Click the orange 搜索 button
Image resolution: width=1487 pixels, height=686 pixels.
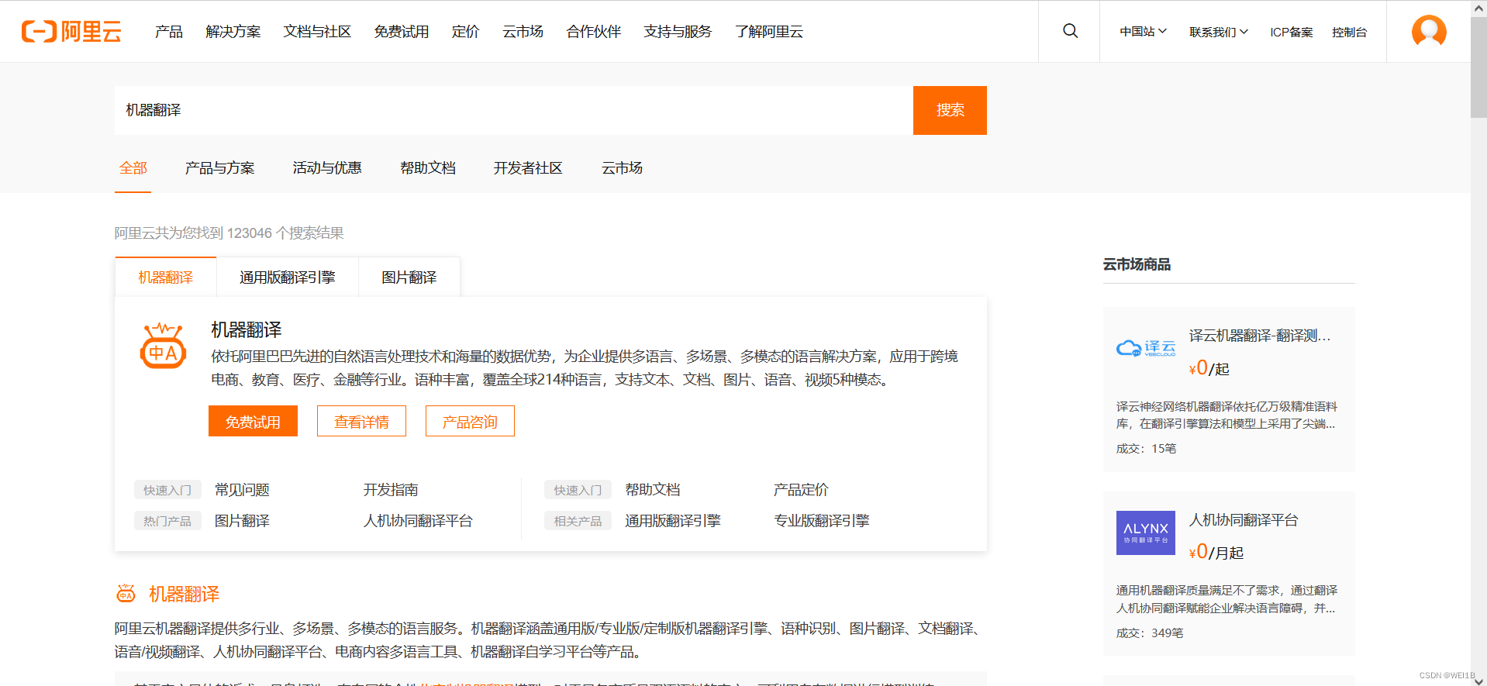click(x=950, y=110)
